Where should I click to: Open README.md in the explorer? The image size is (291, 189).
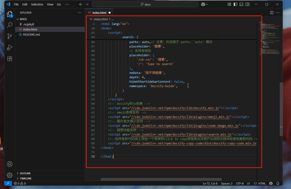pos(31,35)
